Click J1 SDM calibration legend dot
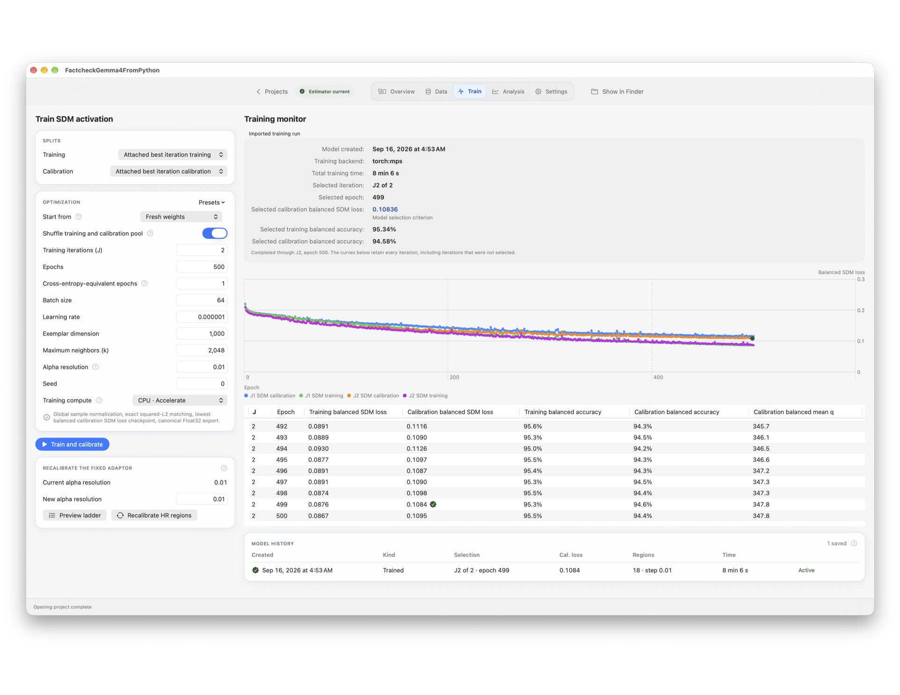 coord(246,396)
